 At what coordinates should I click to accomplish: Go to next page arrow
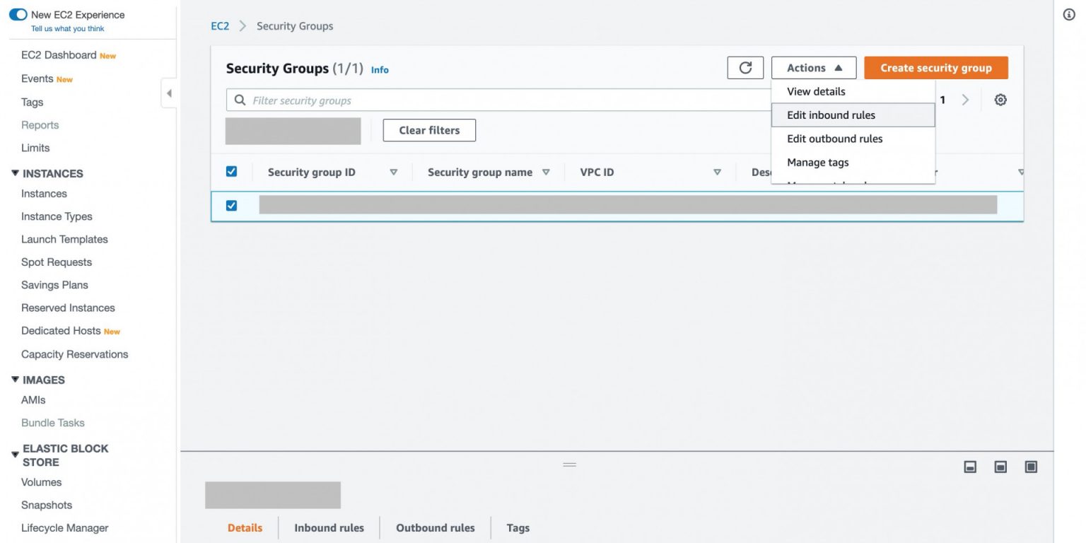click(x=965, y=100)
